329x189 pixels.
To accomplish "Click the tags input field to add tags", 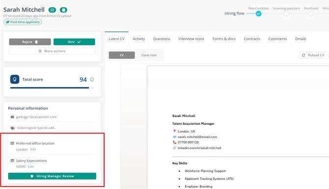I will pyautogui.click(x=36, y=128).
